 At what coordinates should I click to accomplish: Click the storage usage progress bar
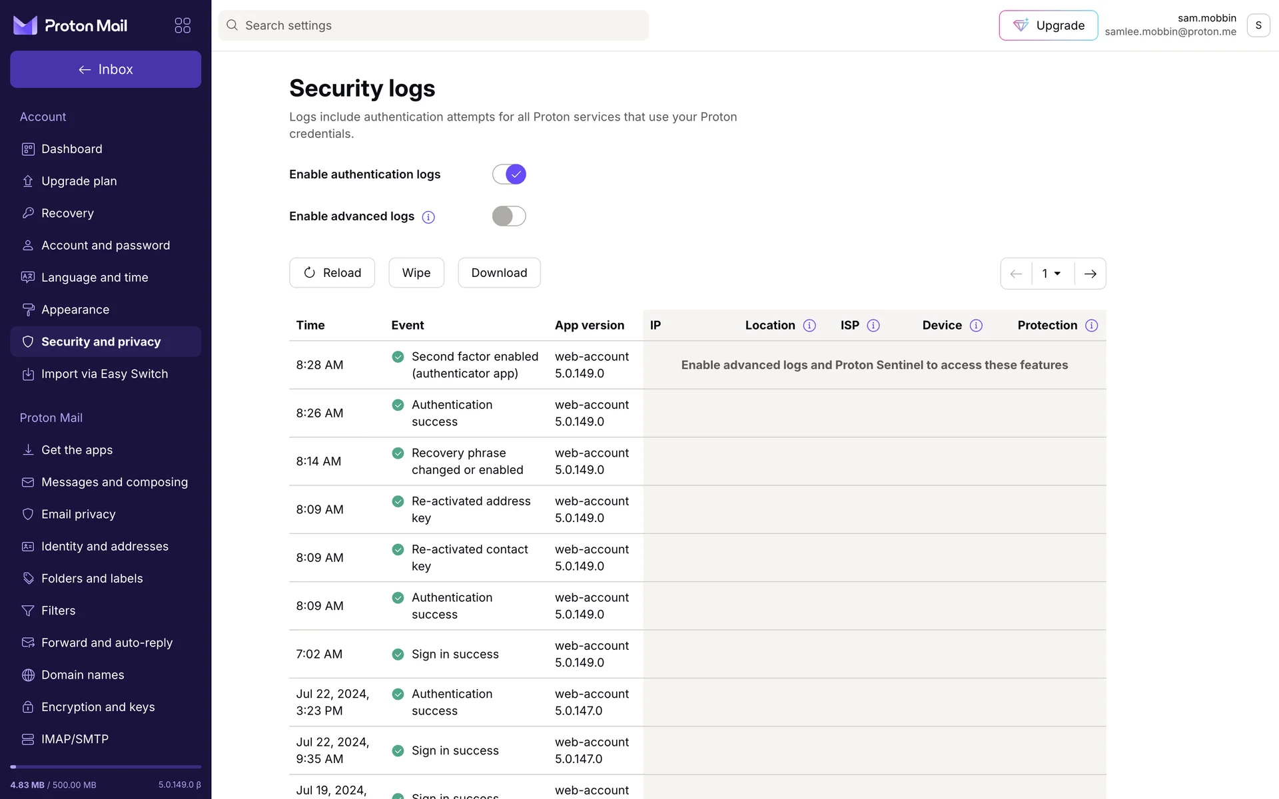point(105,767)
